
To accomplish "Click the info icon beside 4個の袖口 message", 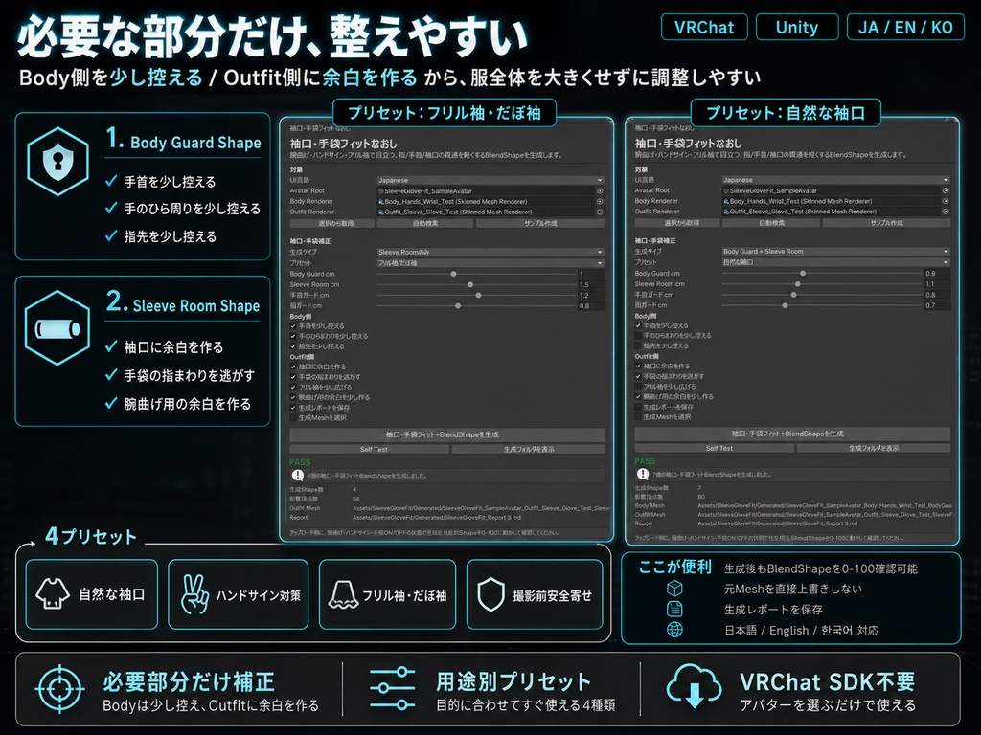I will pyautogui.click(x=298, y=475).
